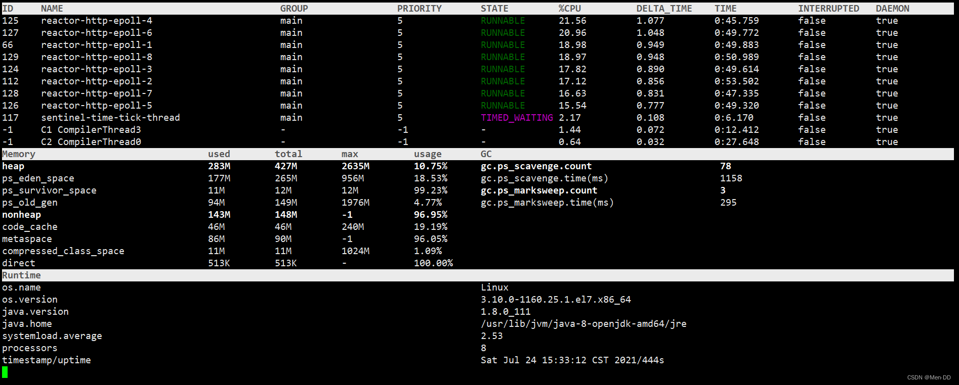Click the 100.00% direct usage value
The image size is (959, 385).
click(x=433, y=263)
